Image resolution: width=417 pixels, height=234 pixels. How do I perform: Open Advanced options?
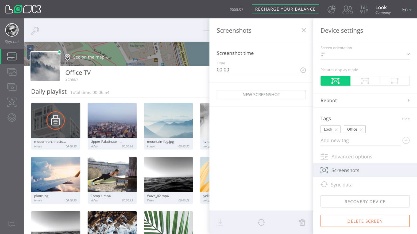(x=346, y=157)
